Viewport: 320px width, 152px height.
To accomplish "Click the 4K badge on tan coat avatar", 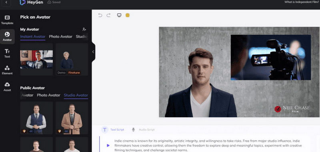I will (66, 131).
